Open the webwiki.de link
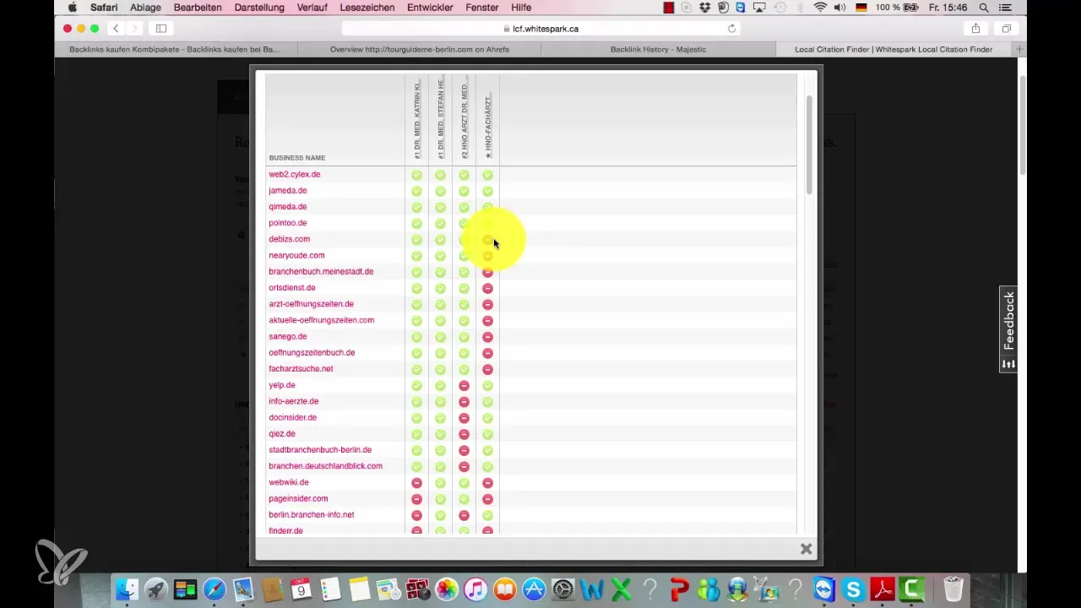The image size is (1081, 608). [289, 482]
